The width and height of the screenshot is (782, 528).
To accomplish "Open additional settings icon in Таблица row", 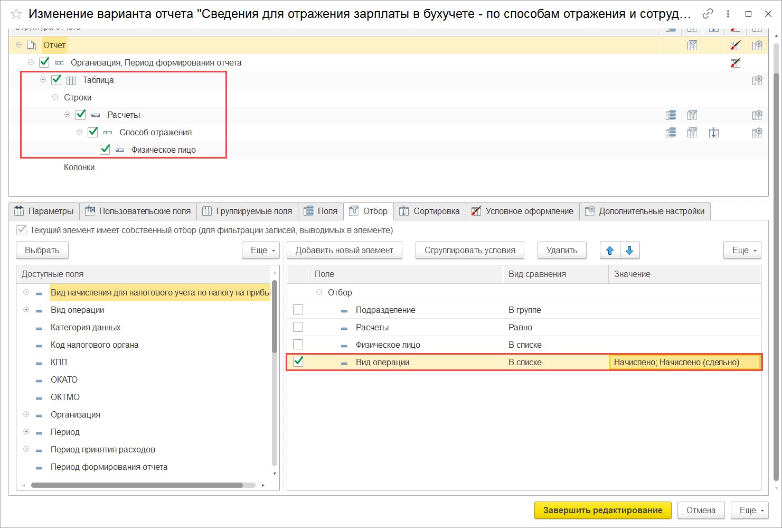I will click(757, 80).
